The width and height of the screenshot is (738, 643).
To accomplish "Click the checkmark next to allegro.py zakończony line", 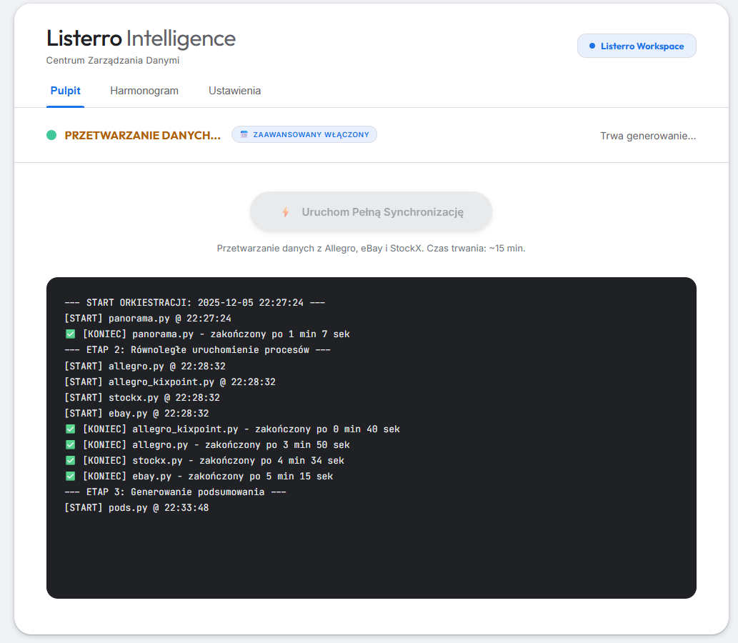I will click(x=70, y=445).
